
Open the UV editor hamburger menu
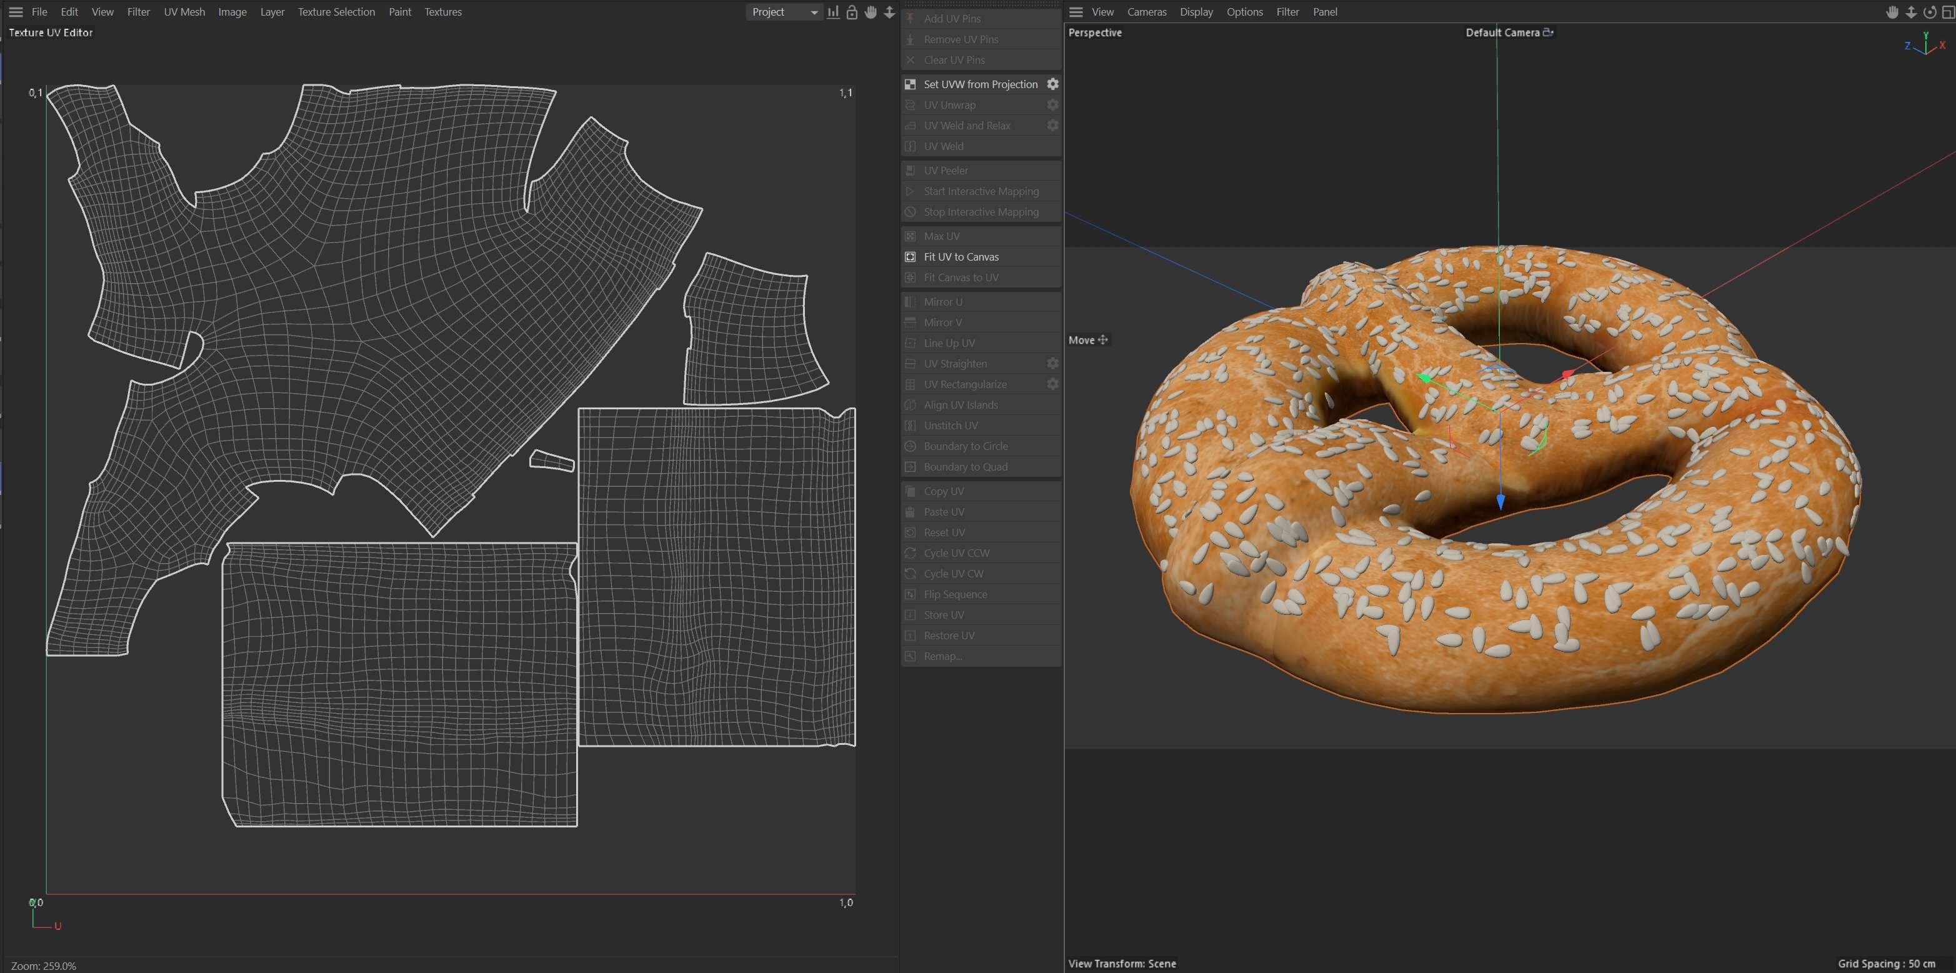coord(15,12)
